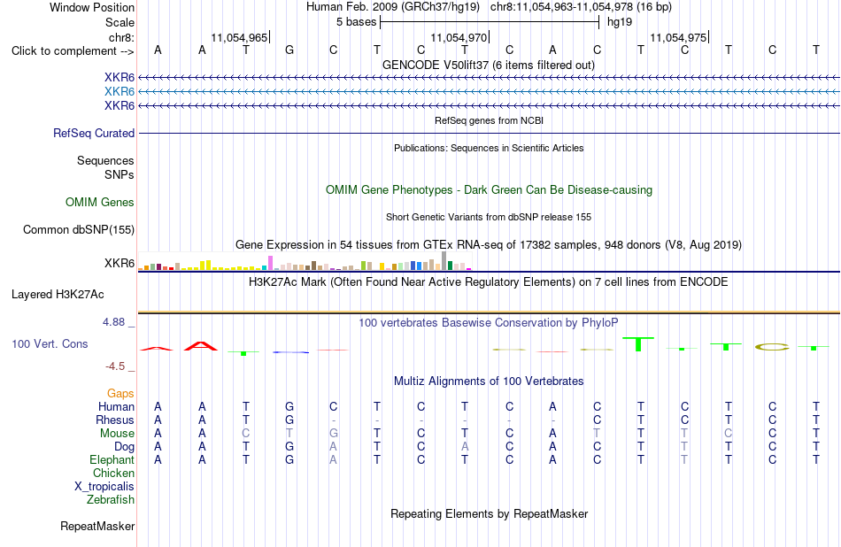Open the RepeatMasker track label

[x=97, y=526]
